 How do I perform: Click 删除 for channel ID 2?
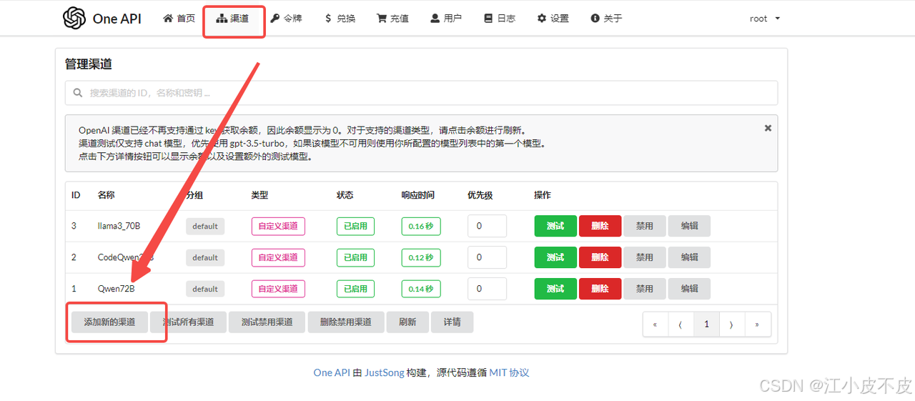click(600, 257)
